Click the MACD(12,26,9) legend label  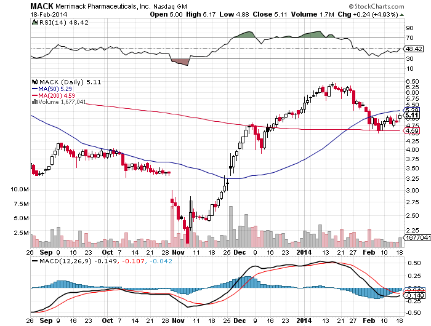click(65, 261)
